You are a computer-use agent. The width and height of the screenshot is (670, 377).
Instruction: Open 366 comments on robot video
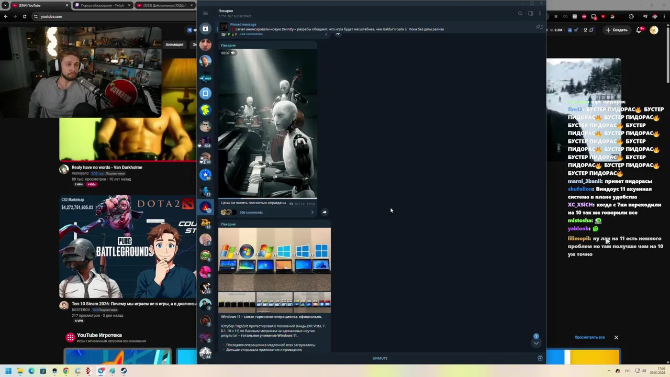[251, 213]
